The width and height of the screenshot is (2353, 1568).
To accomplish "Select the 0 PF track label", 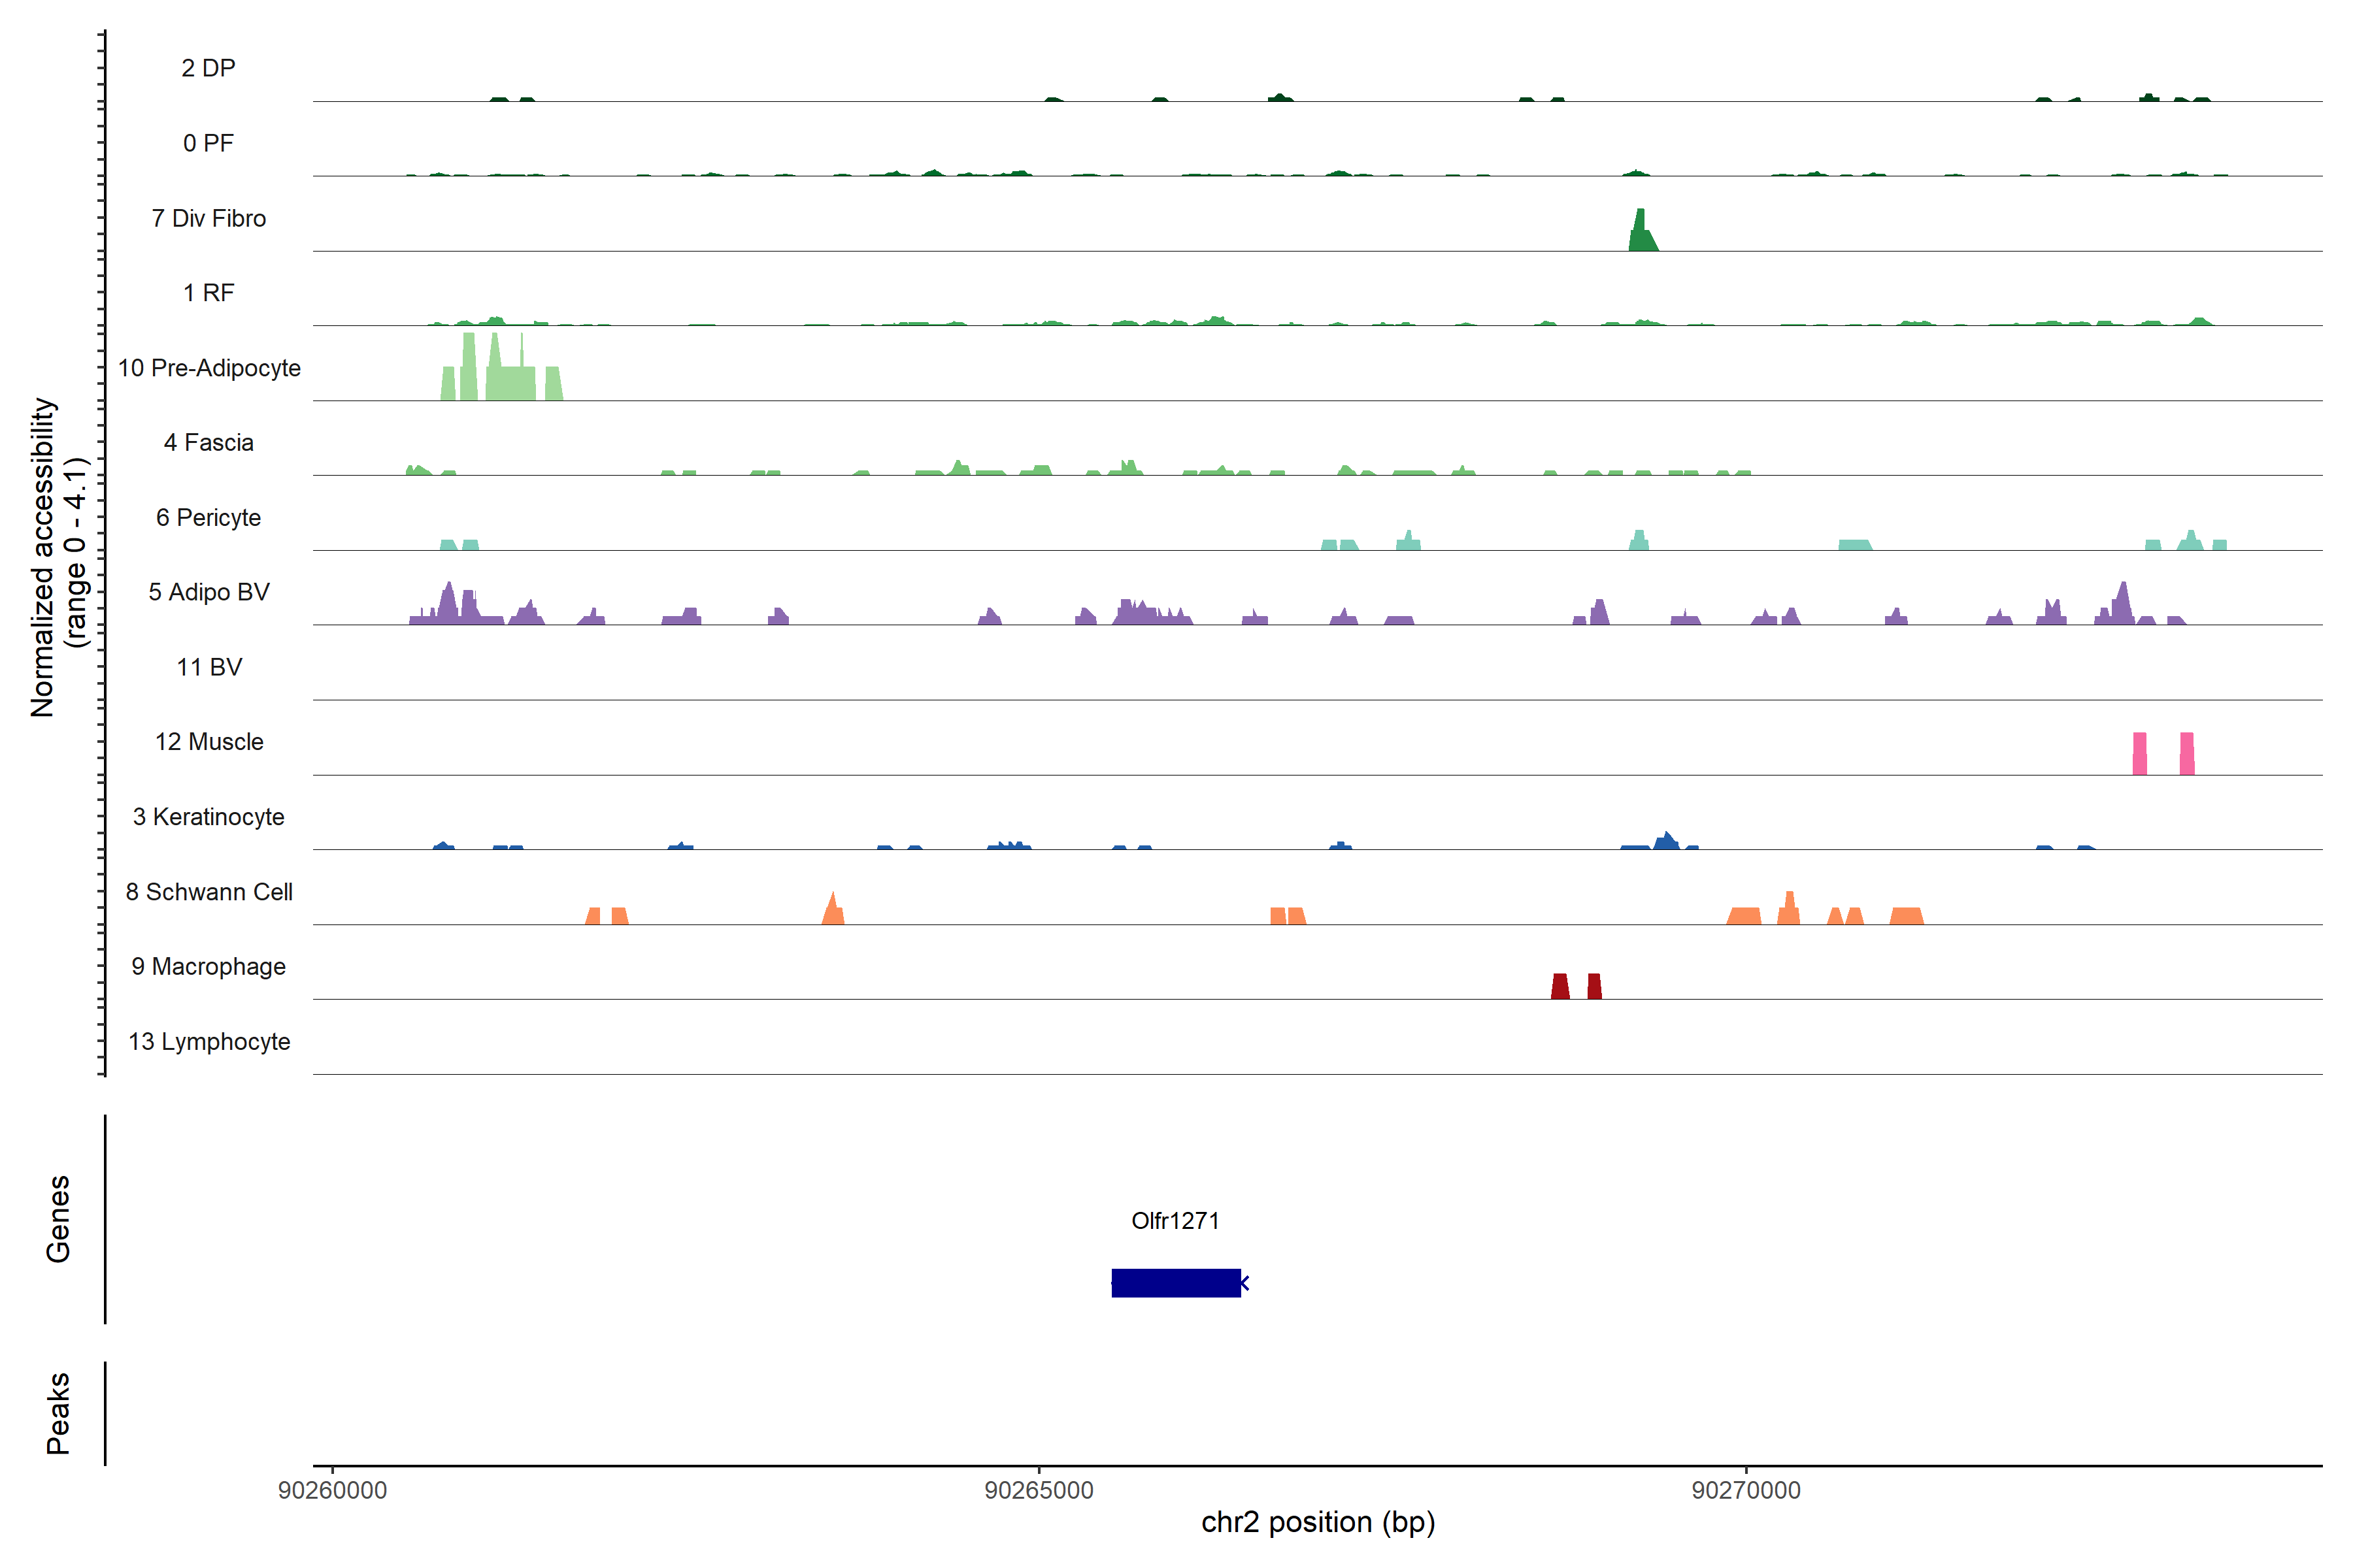I will coord(208,143).
